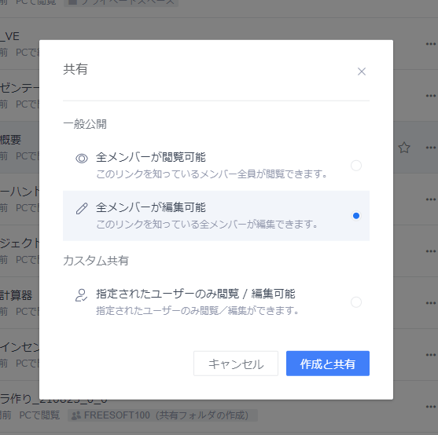Select 指定されたユーザーのみ radio button
This screenshot has height=435, width=438.
coord(356,302)
